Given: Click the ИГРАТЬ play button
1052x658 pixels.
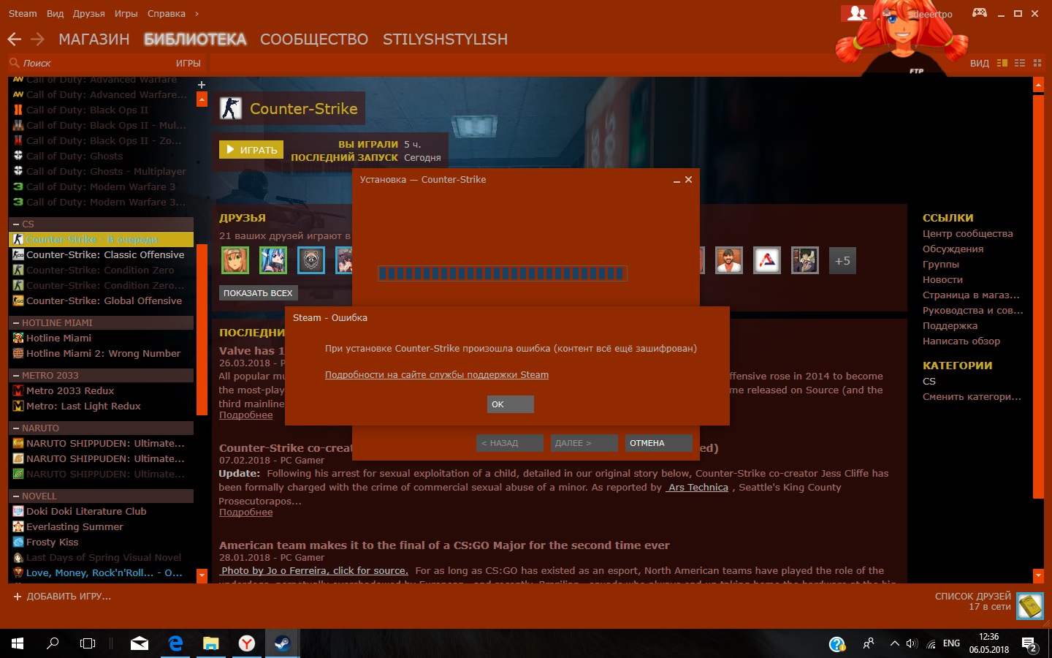Looking at the screenshot, I should 251,150.
